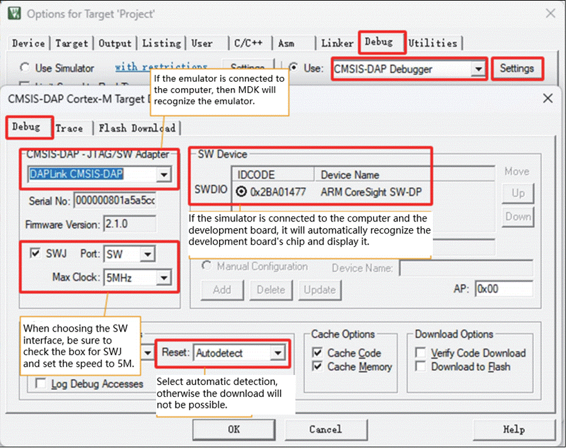Screen dimensions: 567x448
Task: Switch to the Flash Download tab
Action: click(137, 128)
